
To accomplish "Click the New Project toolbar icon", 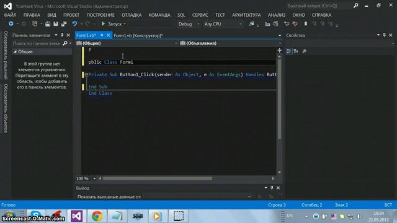I will [35, 24].
